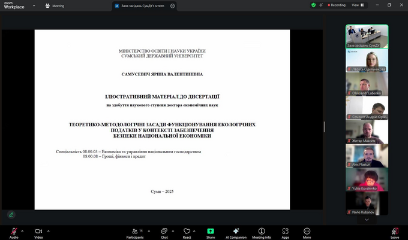Expand the View layout menu
The width and height of the screenshot is (408, 240).
pos(356,5)
